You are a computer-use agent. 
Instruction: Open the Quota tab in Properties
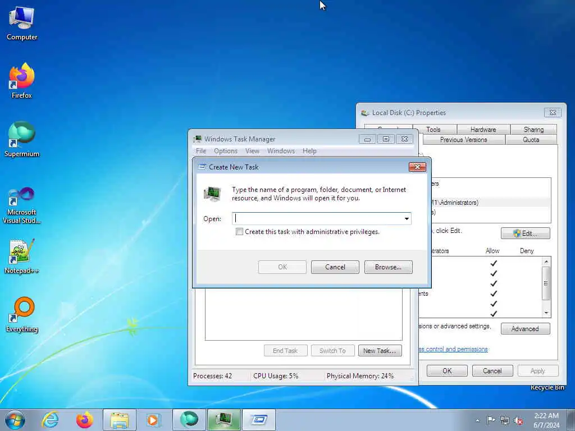(x=531, y=140)
